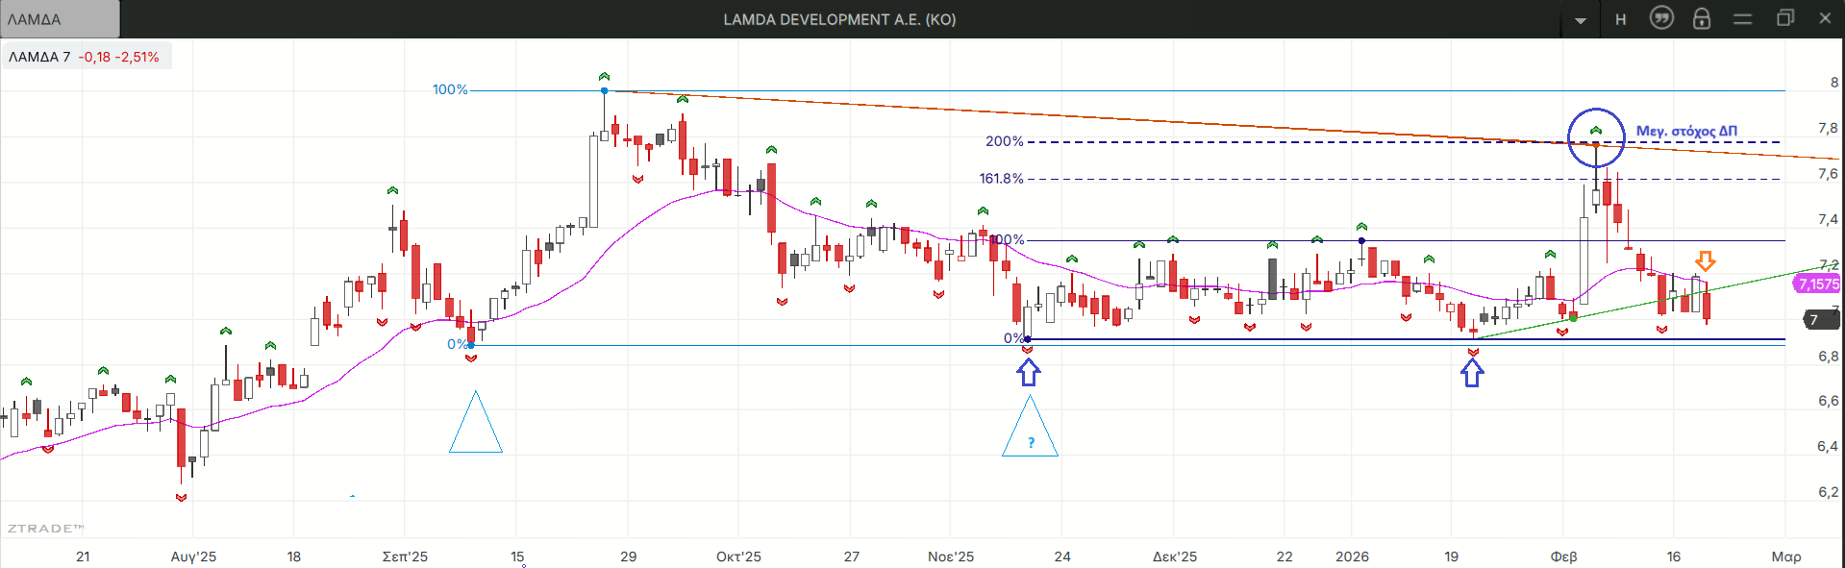The height and width of the screenshot is (568, 1845).
Task: Click the magenta 7,1575 moving average tag
Action: (x=1817, y=284)
